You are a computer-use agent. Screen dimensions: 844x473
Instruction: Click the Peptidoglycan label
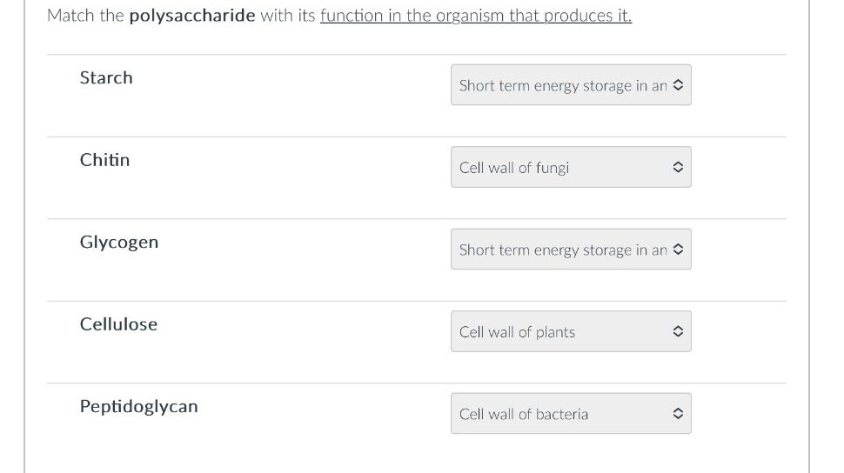[x=139, y=407]
